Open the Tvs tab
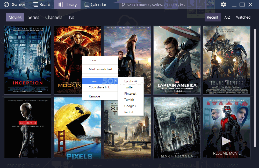Image resolution: width=259 pixels, height=168 pixels. point(71,17)
